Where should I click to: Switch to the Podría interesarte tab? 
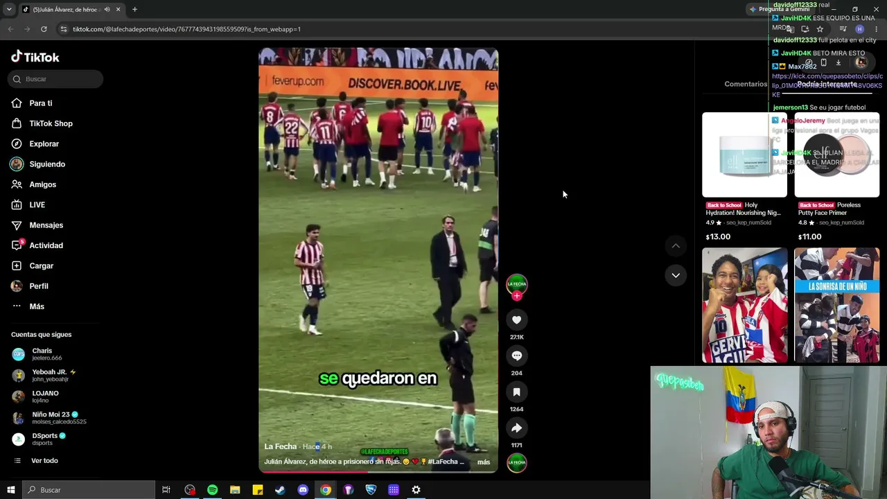[827, 84]
